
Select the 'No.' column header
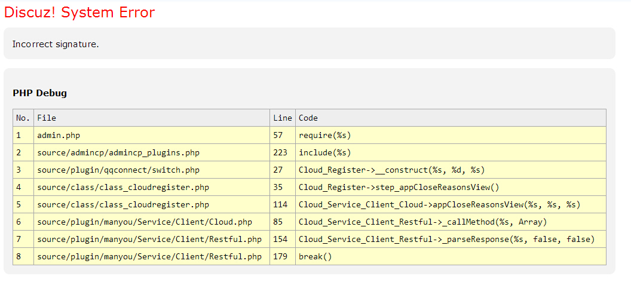23,118
